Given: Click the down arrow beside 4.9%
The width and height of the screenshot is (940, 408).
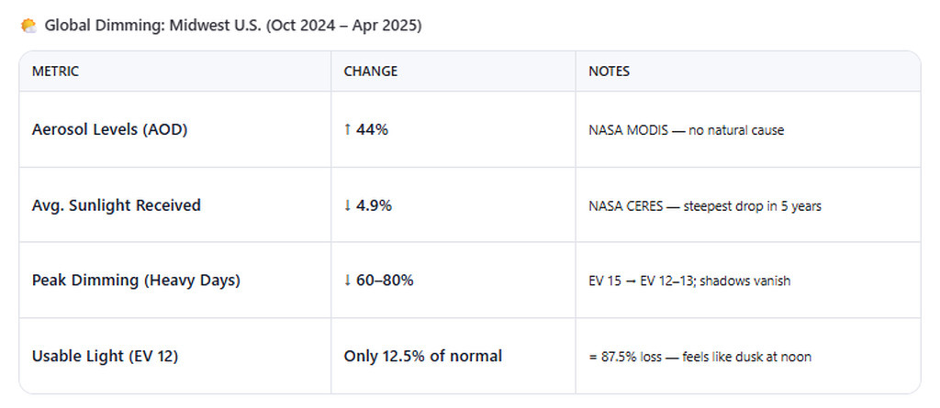Looking at the screenshot, I should (x=348, y=205).
